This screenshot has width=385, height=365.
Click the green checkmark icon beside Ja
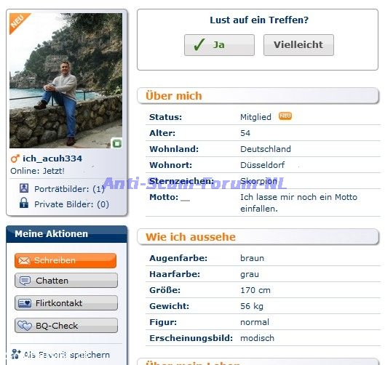199,45
